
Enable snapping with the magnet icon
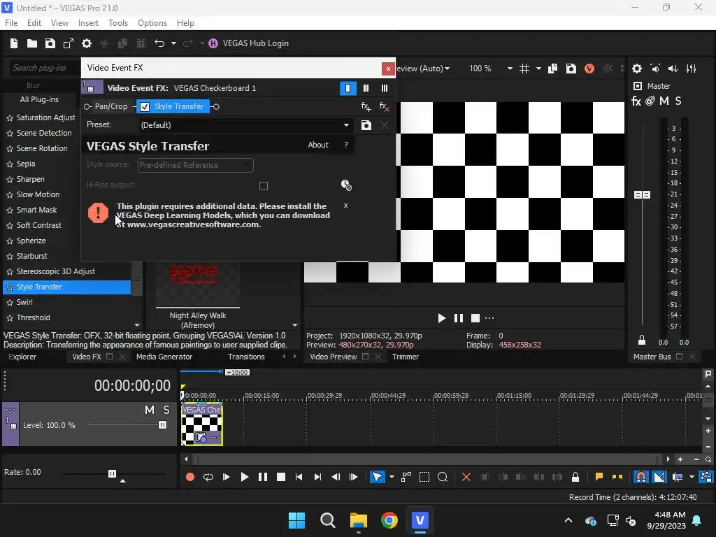(x=641, y=477)
